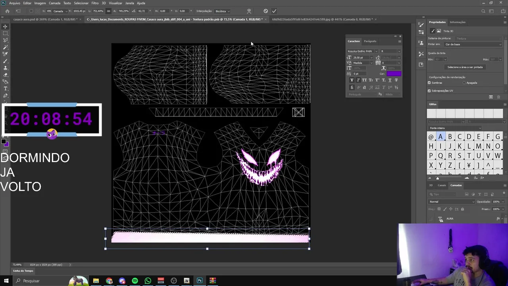The image size is (508, 286).
Task: Switch to warp mode icon
Action: click(x=249, y=11)
